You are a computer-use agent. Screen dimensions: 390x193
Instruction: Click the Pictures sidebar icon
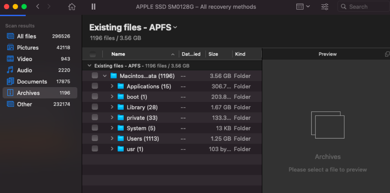(x=10, y=48)
